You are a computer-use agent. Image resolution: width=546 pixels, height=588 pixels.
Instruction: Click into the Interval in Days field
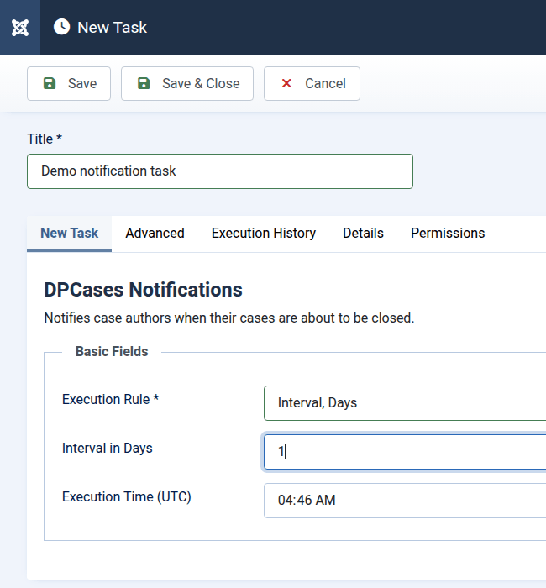[x=405, y=452]
